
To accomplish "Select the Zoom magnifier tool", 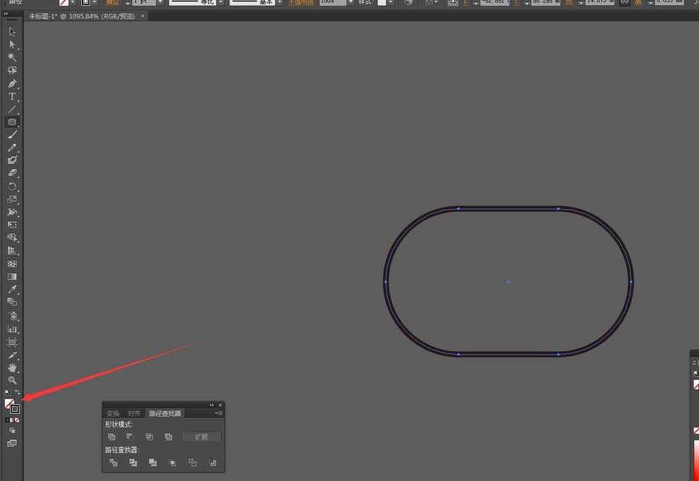I will point(12,380).
